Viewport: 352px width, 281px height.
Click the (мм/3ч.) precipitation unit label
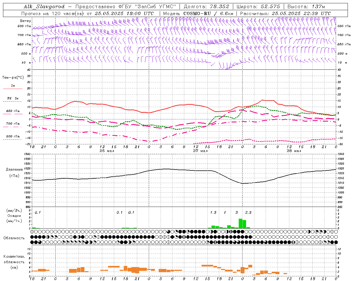click(x=14, y=210)
